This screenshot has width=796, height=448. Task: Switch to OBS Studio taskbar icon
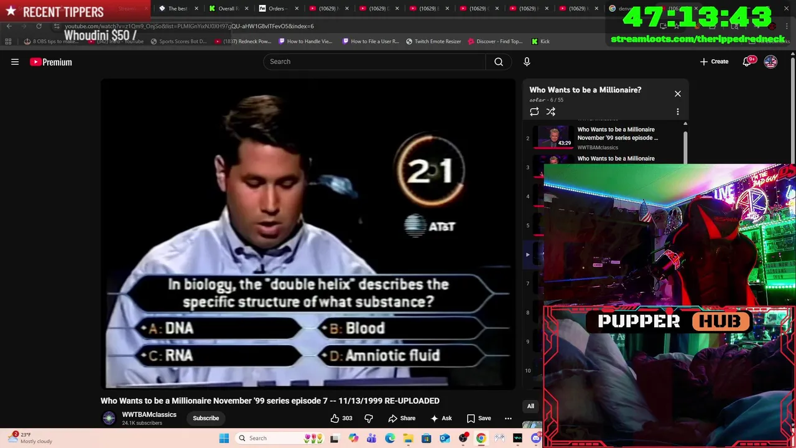463,438
